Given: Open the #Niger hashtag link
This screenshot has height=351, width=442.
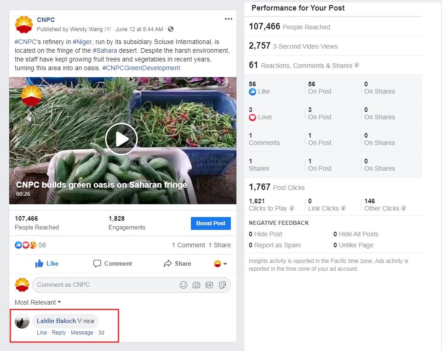Looking at the screenshot, I should 82,42.
